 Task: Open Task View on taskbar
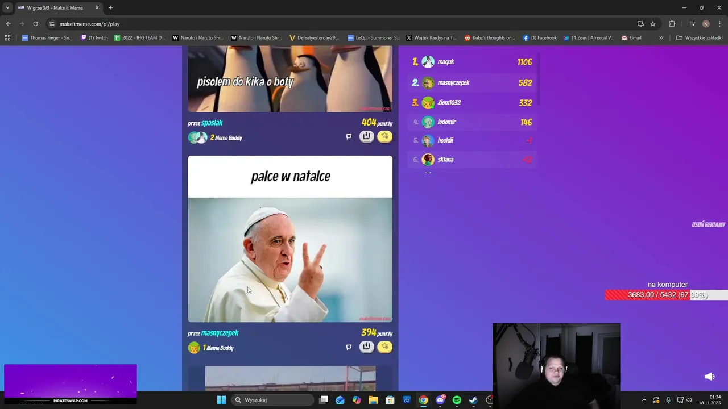[324, 400]
